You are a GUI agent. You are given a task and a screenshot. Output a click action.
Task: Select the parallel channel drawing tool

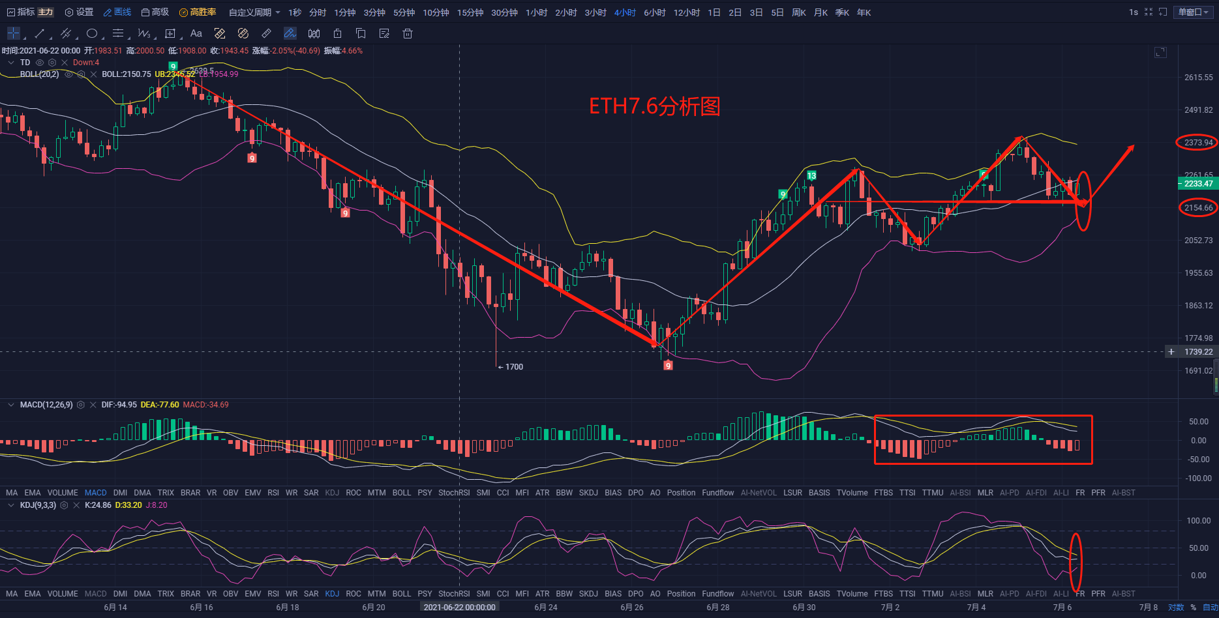[x=65, y=33]
